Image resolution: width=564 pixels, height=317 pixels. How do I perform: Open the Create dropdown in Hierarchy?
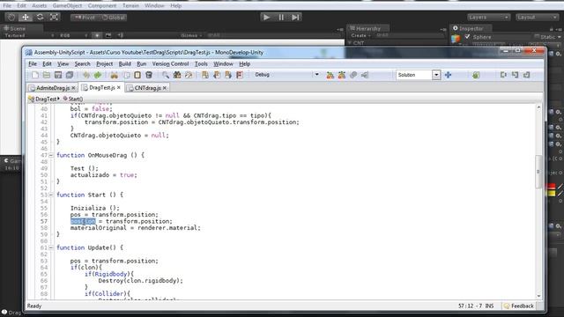point(360,35)
